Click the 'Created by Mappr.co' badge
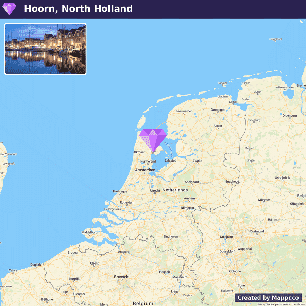 (268, 297)
